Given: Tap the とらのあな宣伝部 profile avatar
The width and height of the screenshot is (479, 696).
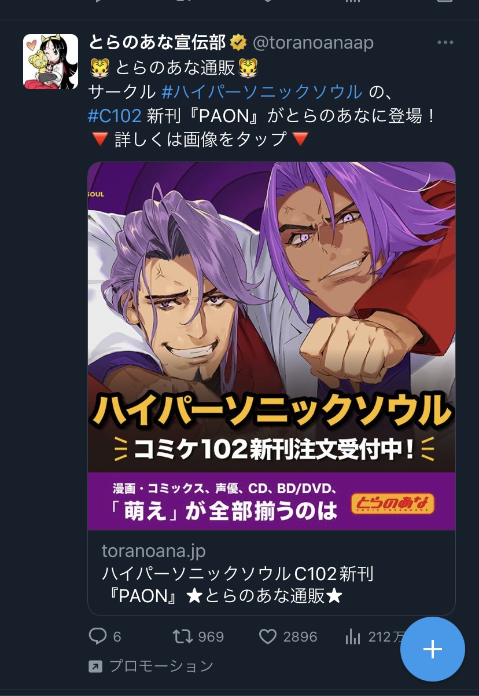Looking at the screenshot, I should pos(50,61).
